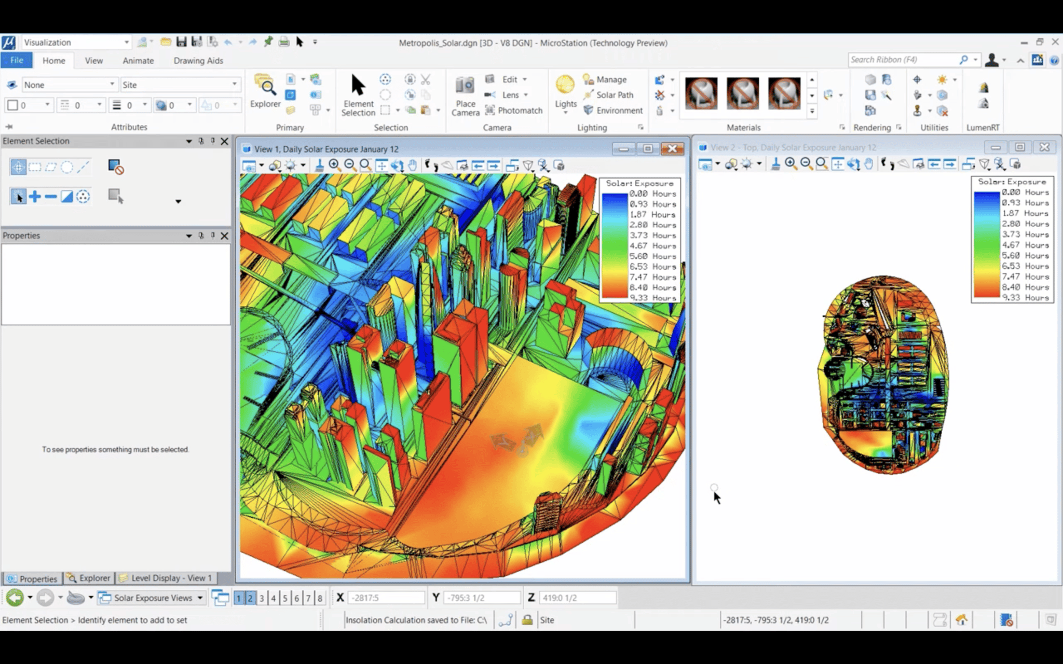Viewport: 1063px width, 664px height.
Task: Switch to the Animate ribbon tab
Action: pos(138,61)
